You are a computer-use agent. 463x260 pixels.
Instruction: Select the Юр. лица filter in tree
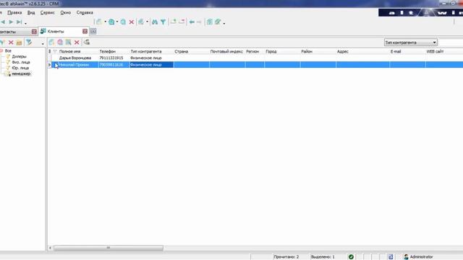click(20, 68)
